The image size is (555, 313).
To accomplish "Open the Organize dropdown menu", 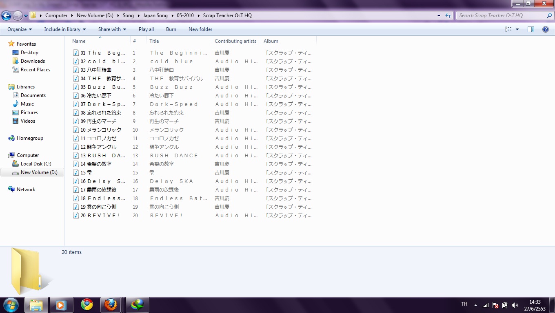I will (x=20, y=29).
